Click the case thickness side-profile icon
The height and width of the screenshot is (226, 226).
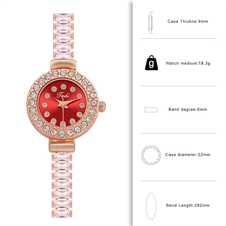150,23
